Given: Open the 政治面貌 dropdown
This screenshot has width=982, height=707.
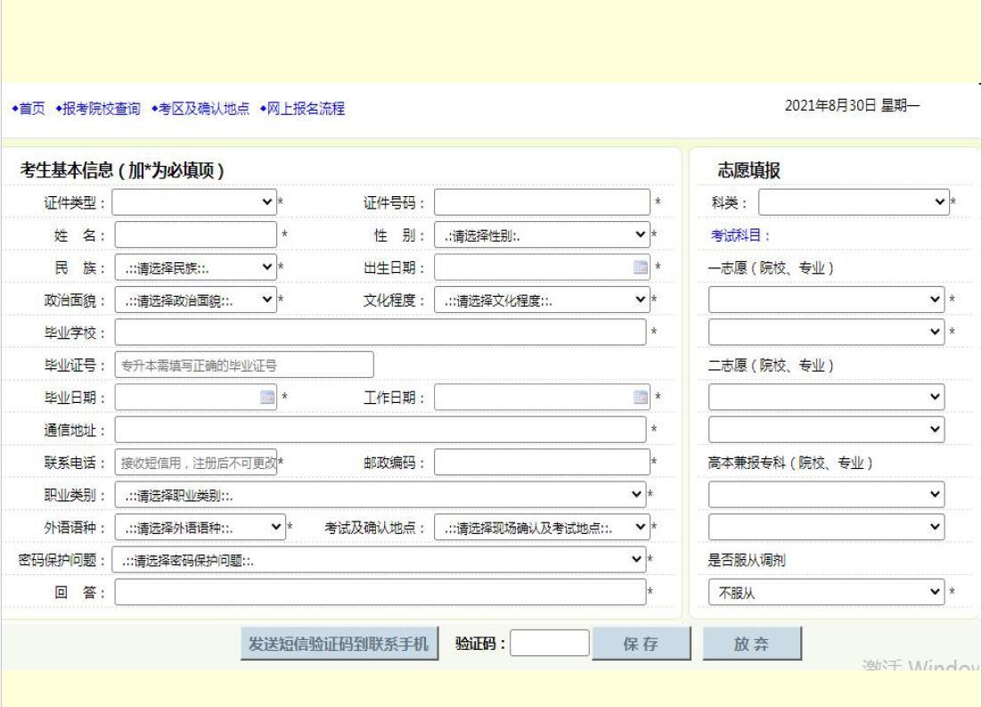Looking at the screenshot, I should click(194, 300).
